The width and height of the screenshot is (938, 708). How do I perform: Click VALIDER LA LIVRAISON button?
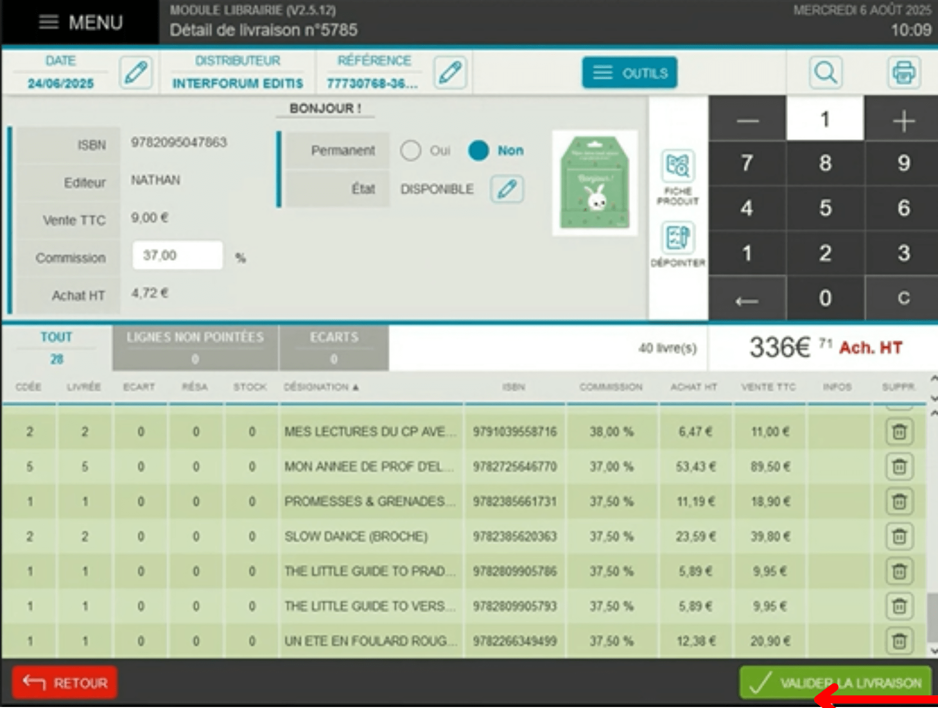click(835, 683)
